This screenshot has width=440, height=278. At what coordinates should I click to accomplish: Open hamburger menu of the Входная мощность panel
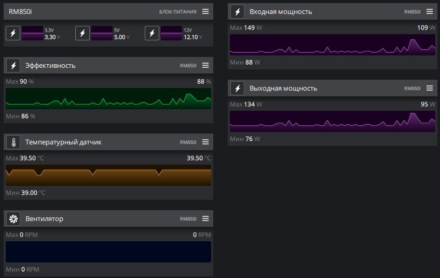[430, 11]
